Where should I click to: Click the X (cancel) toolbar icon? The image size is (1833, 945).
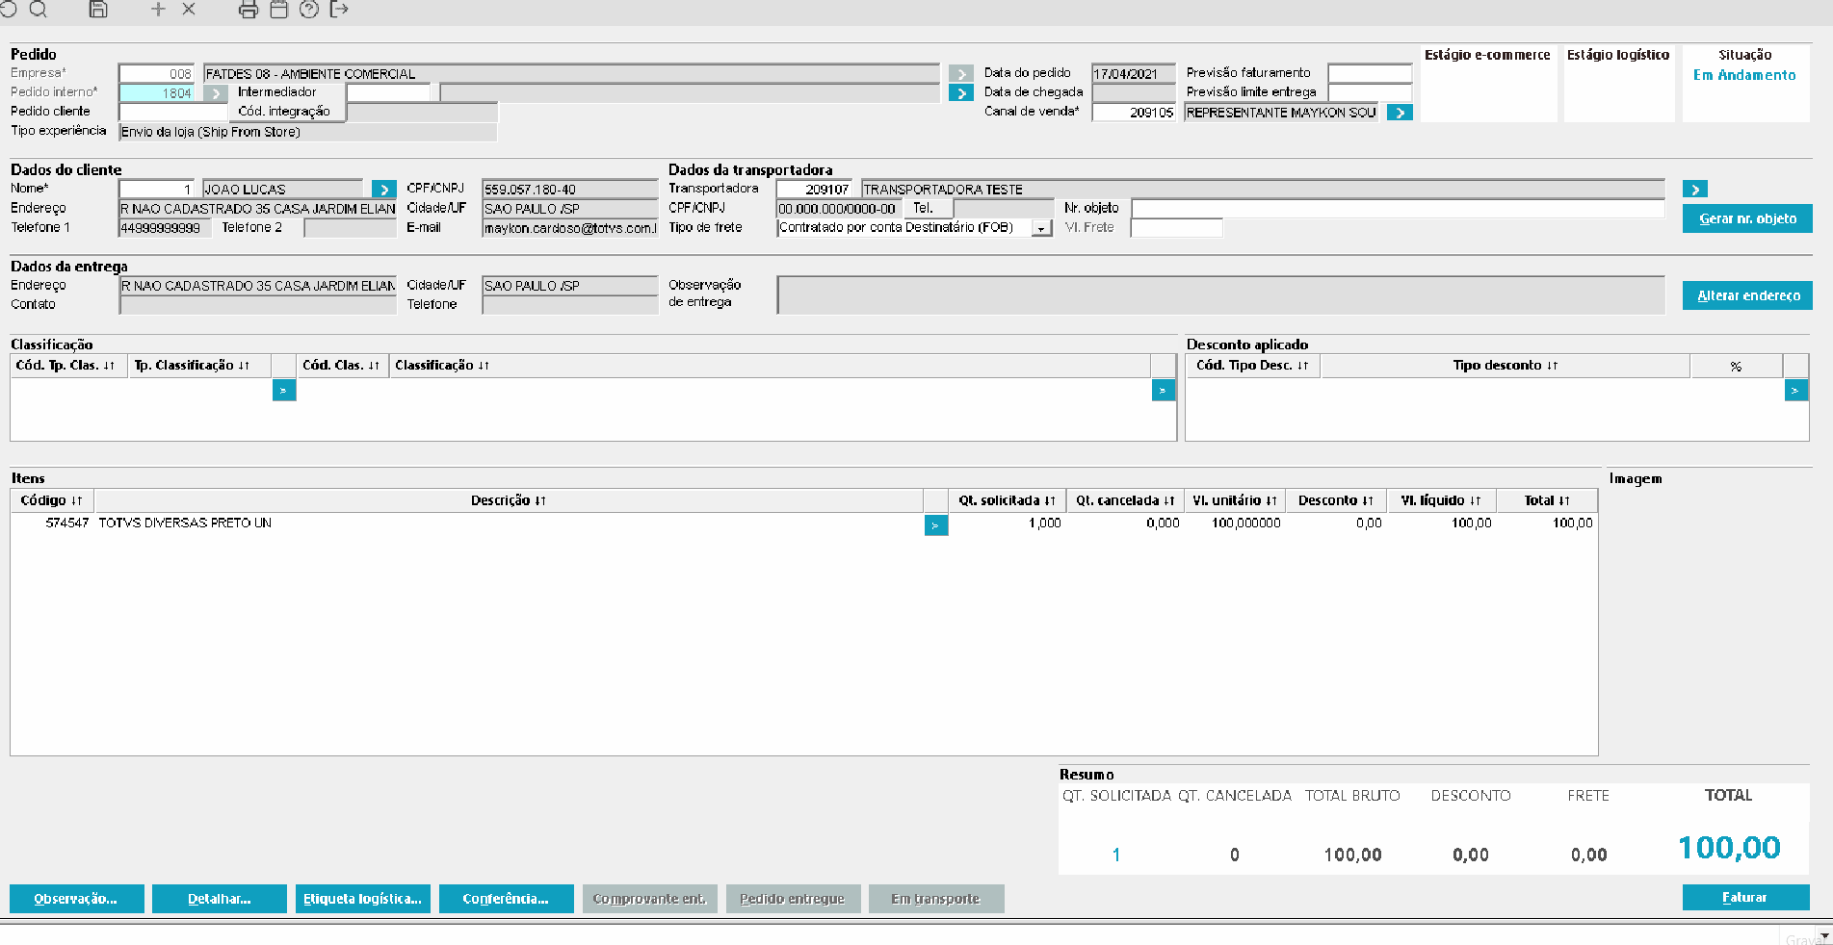click(189, 10)
